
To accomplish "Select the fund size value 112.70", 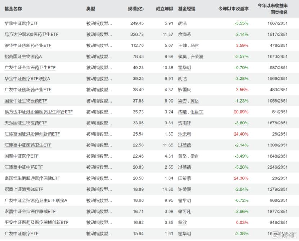I will (x=137, y=45).
